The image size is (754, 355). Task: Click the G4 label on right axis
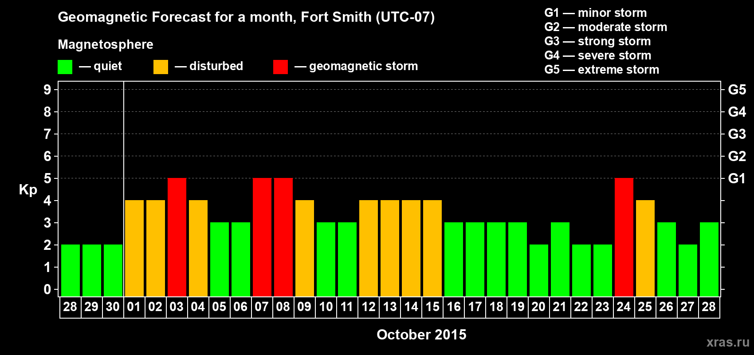pos(737,112)
